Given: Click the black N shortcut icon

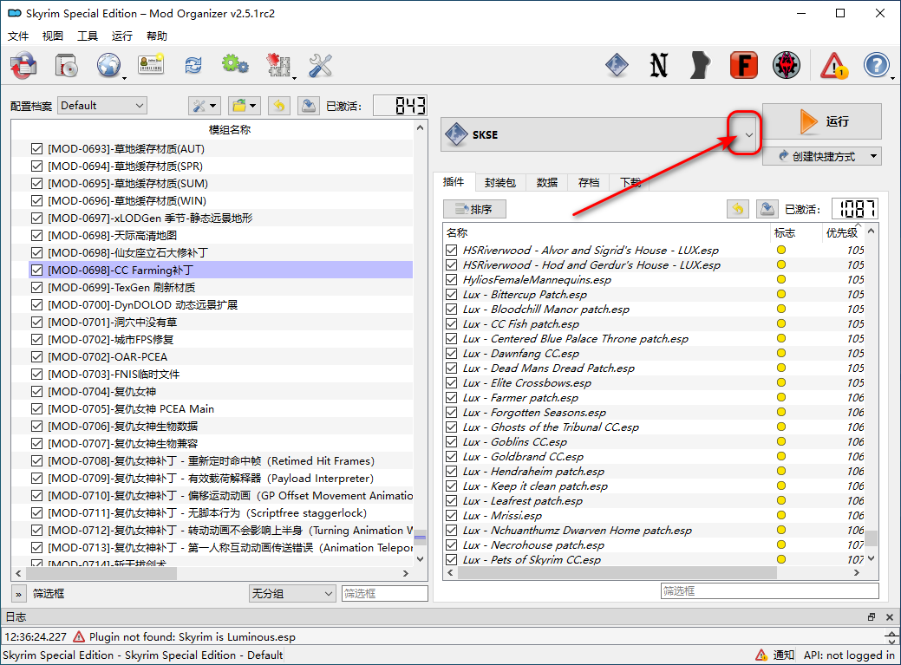Looking at the screenshot, I should click(659, 66).
